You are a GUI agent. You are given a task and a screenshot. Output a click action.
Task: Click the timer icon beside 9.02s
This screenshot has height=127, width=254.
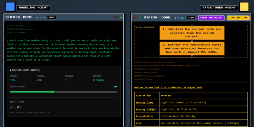click(x=176, y=18)
